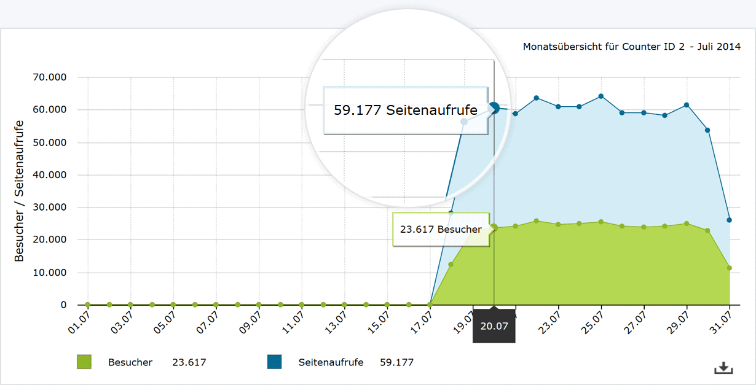Click the download chart icon
Screen dimensions: 756x385
[723, 368]
